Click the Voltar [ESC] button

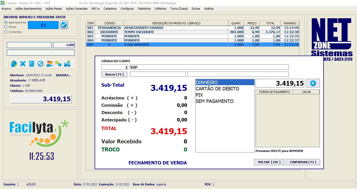click(269, 162)
